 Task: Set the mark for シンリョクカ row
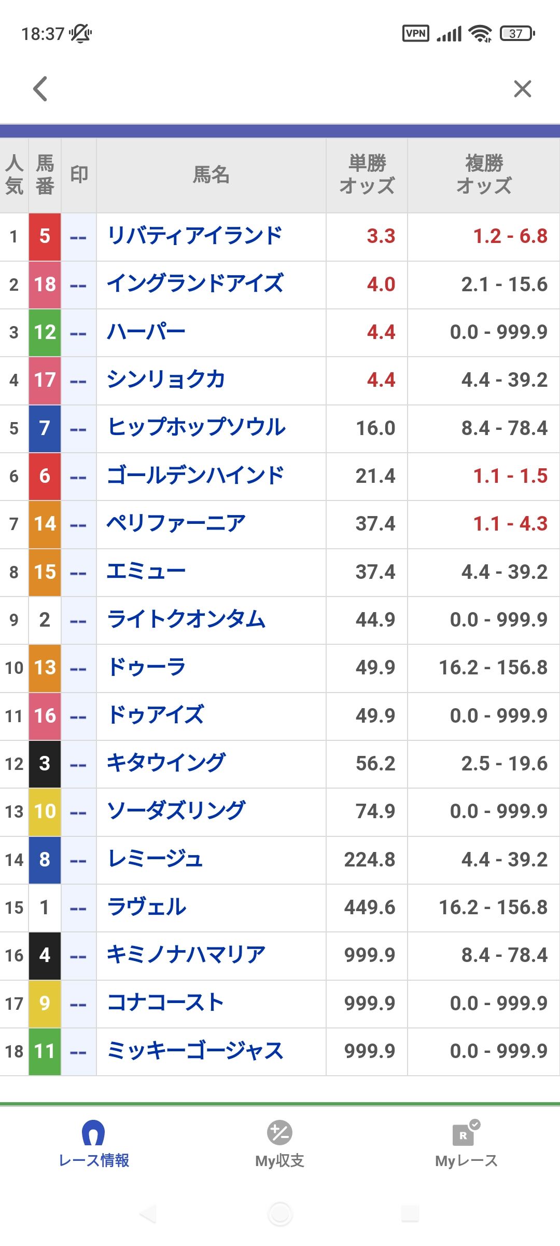coord(78,380)
